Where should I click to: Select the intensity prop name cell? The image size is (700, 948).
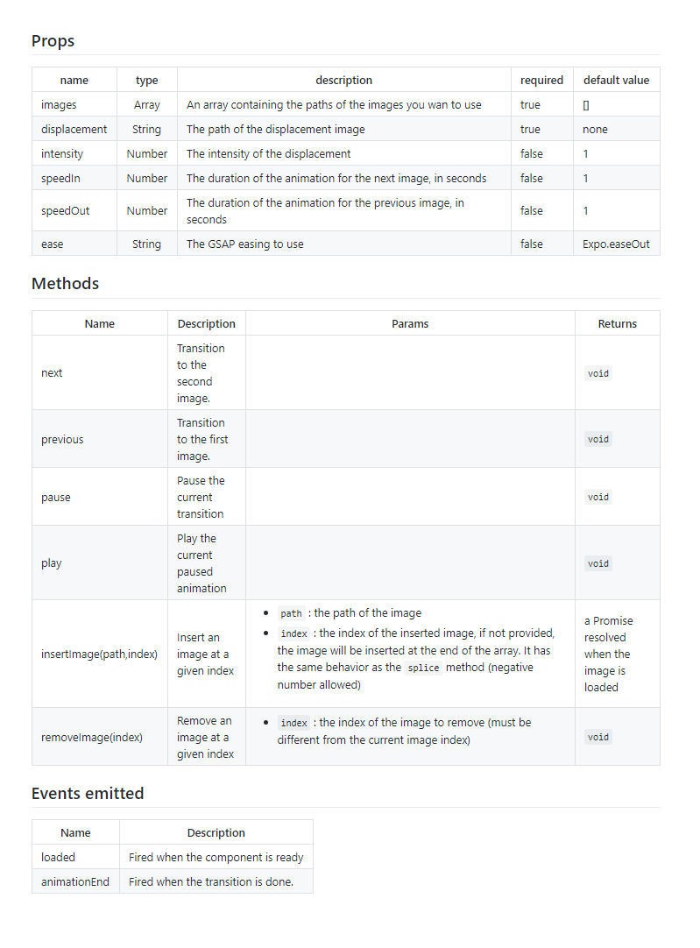62,154
